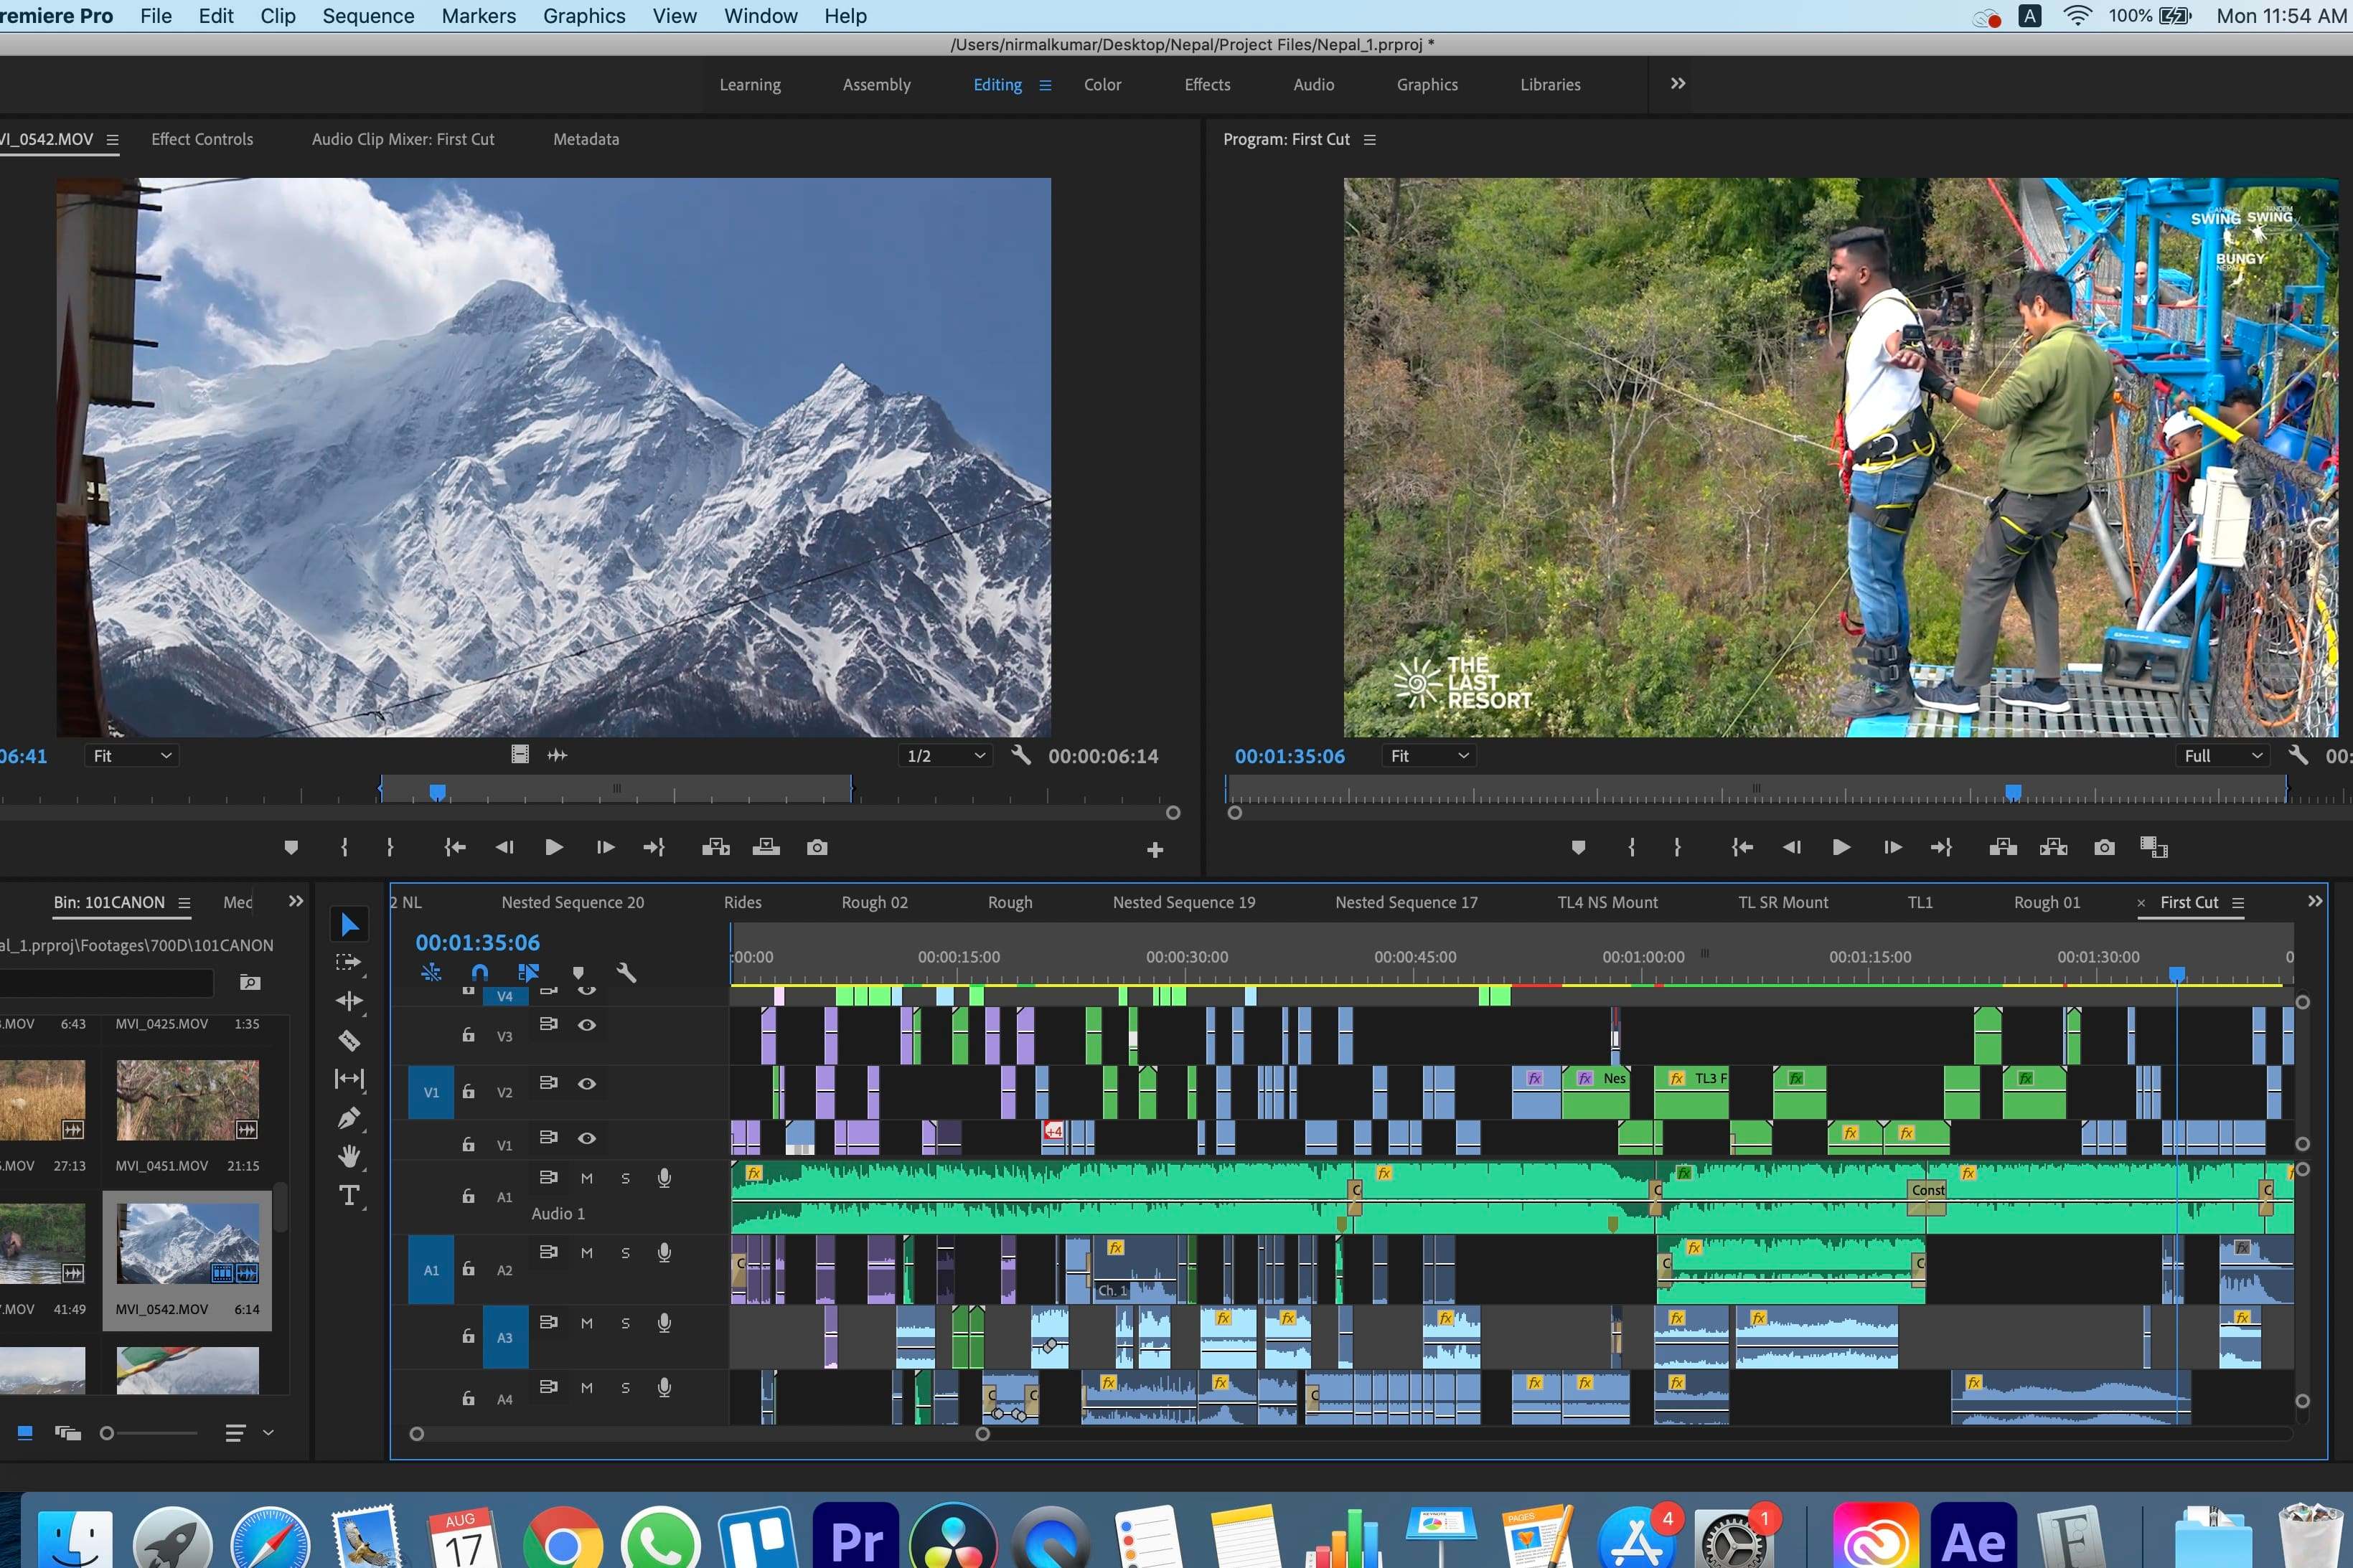Toggle V3 track output eye
This screenshot has width=2353, height=1568.
587,1025
